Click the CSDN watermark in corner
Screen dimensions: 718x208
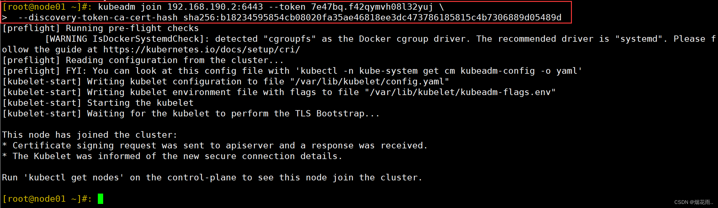(x=694, y=202)
